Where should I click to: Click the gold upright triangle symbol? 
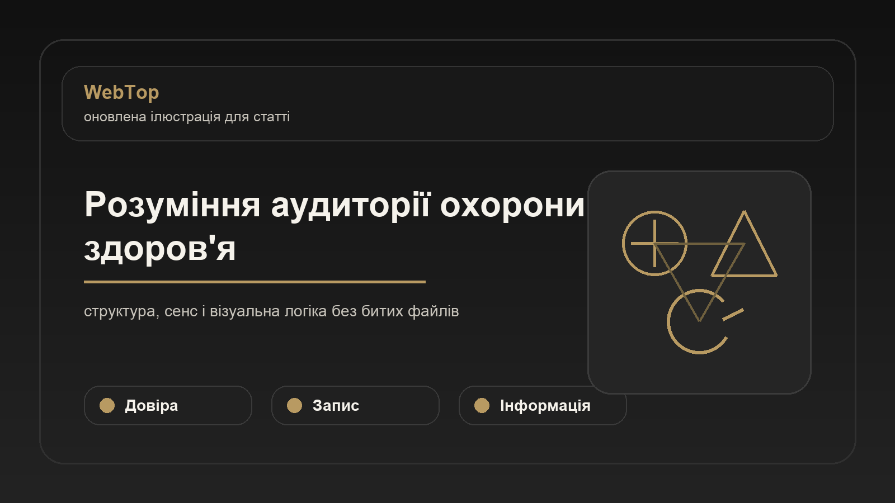[x=744, y=244]
